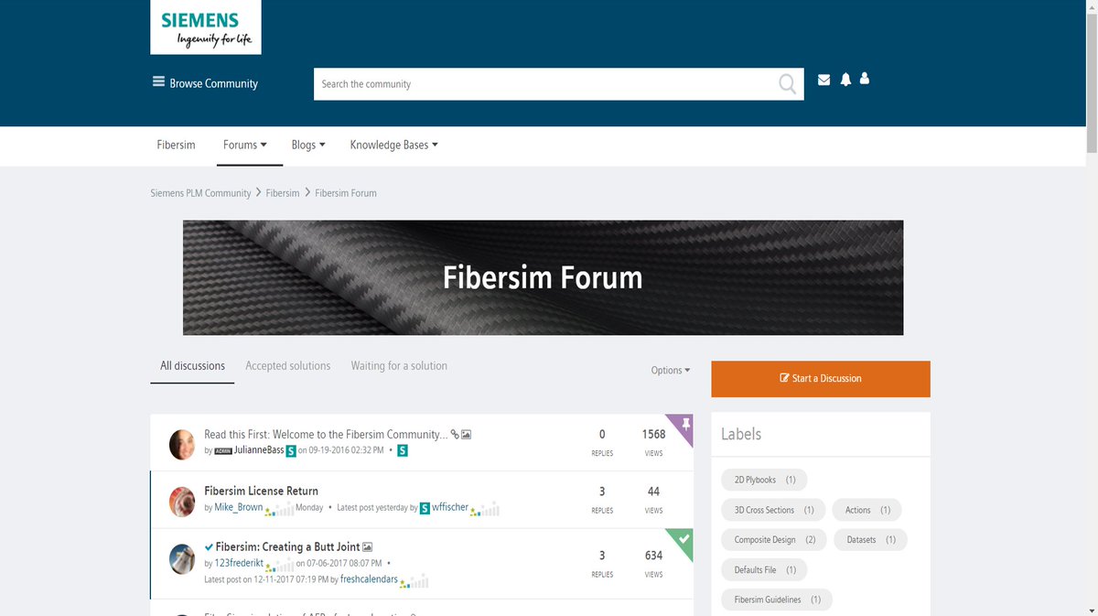This screenshot has width=1098, height=616.
Task: Select the All discussions tab
Action: (x=192, y=366)
